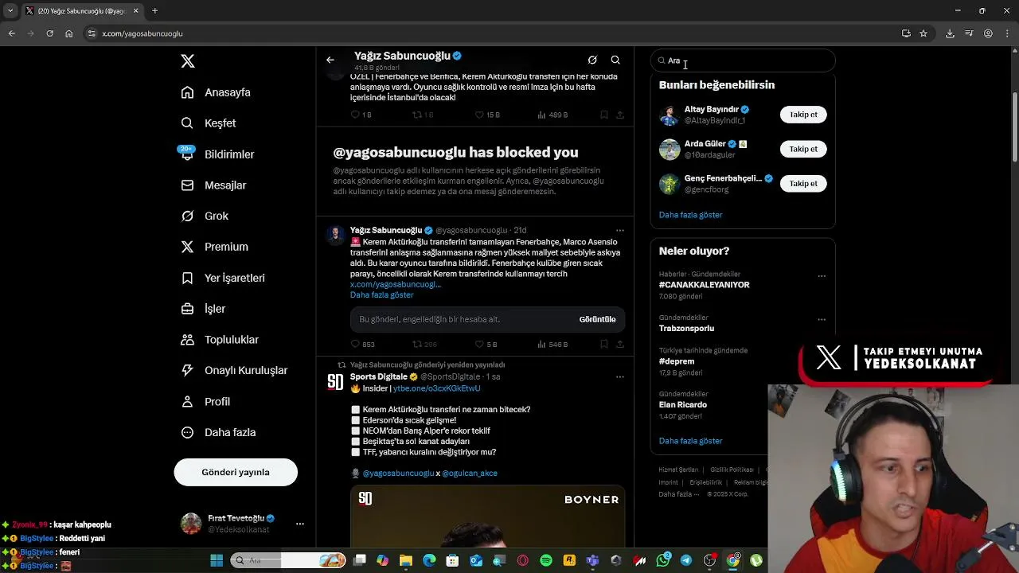Open Chrome media control icon
The width and height of the screenshot is (1019, 573).
click(969, 33)
